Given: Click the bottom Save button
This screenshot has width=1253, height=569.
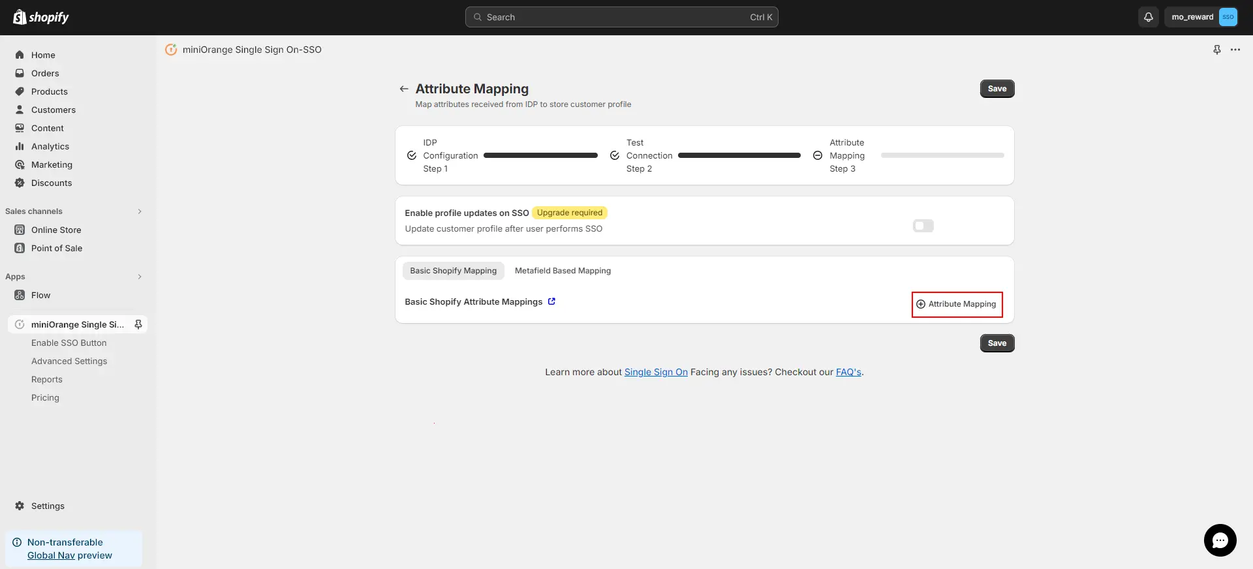Looking at the screenshot, I should click(x=997, y=343).
